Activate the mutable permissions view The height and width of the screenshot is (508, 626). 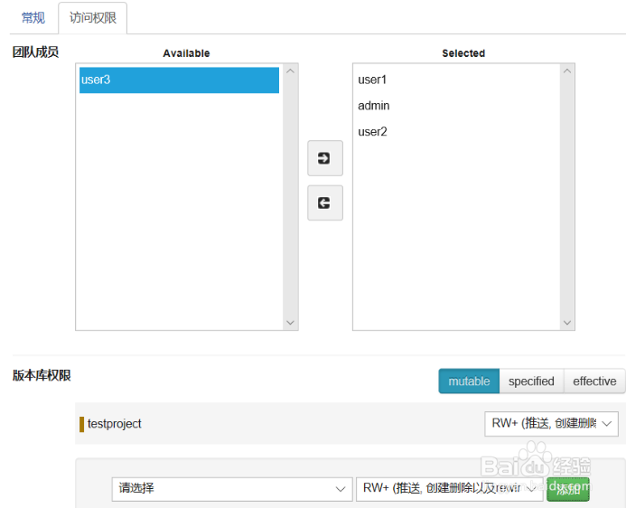pyautogui.click(x=469, y=381)
